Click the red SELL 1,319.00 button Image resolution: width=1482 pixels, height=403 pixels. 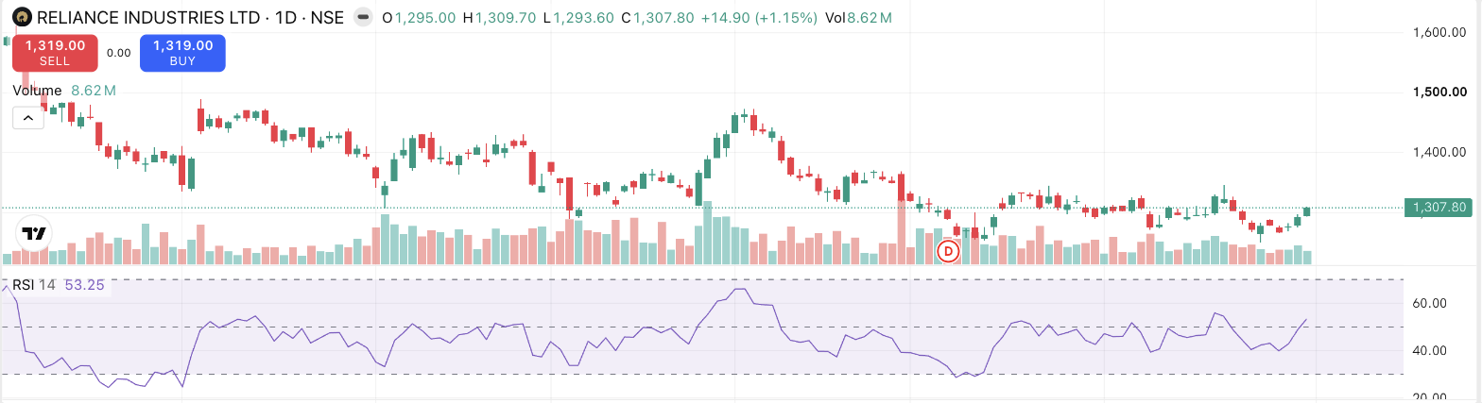click(55, 53)
